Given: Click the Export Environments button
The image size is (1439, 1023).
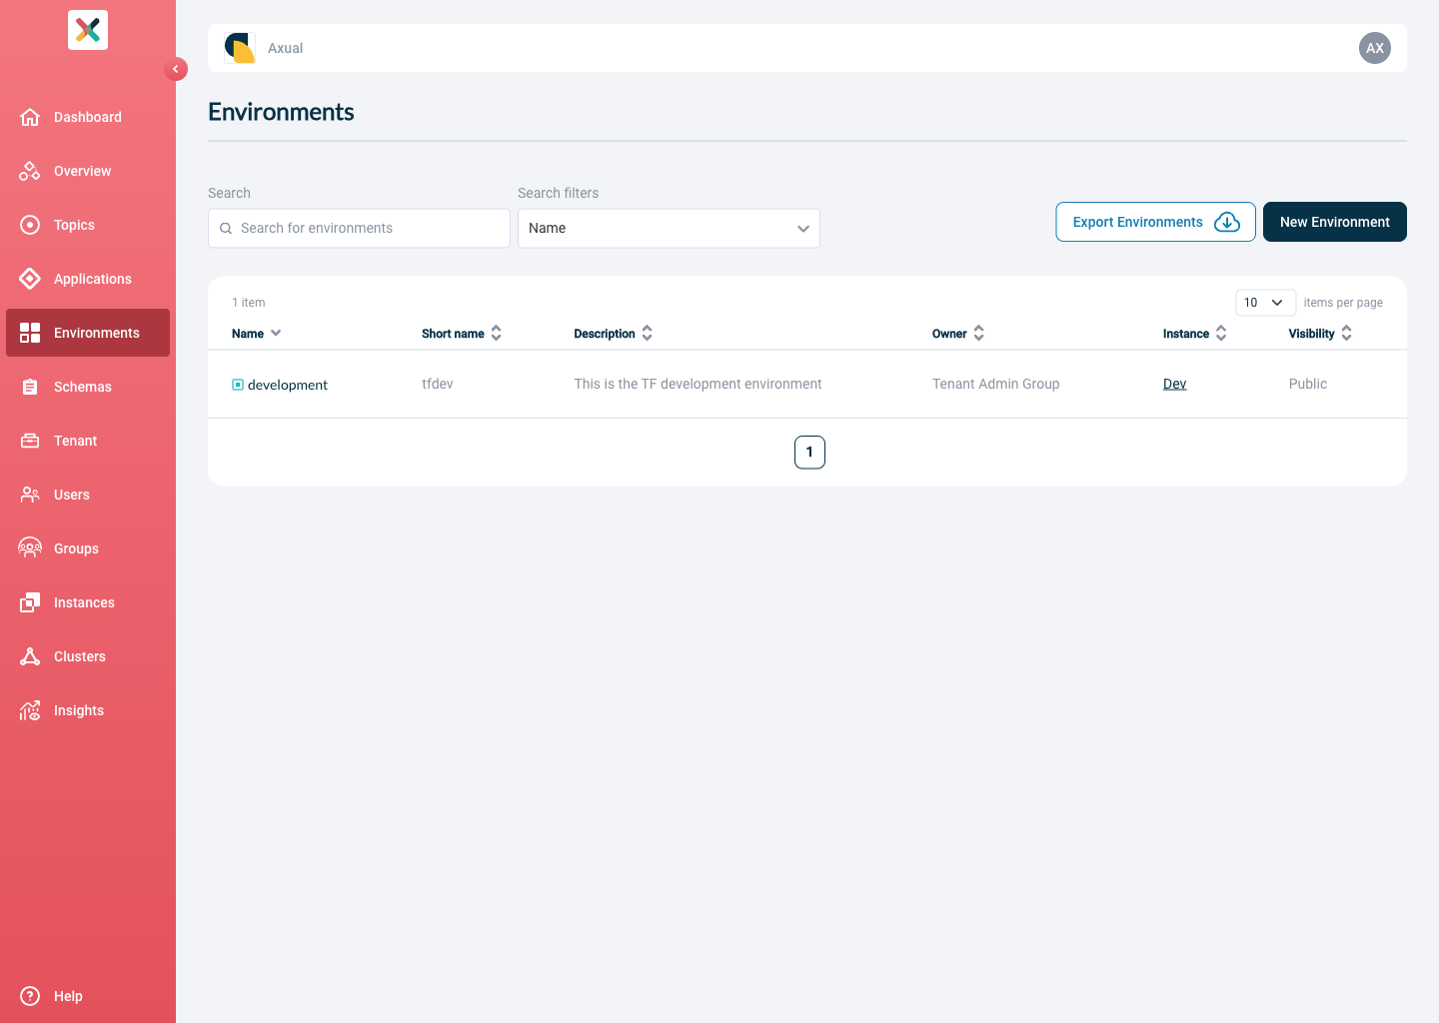Looking at the screenshot, I should (x=1155, y=222).
